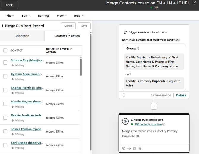
Task: Switch to Contacts in action tab
Action: coord(67,36)
